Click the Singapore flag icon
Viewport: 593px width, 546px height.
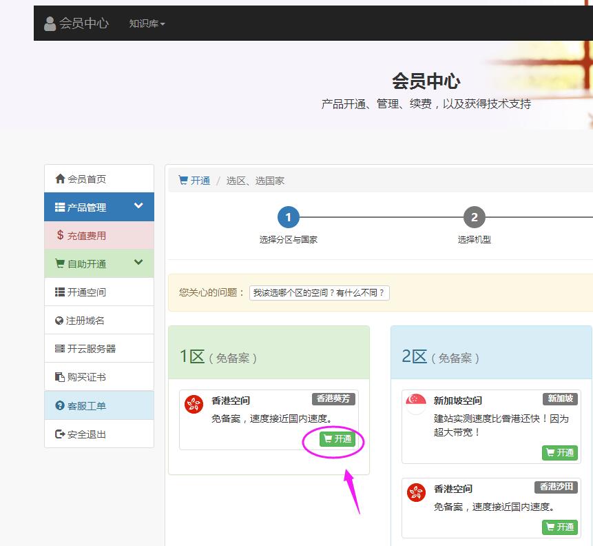pyautogui.click(x=416, y=404)
